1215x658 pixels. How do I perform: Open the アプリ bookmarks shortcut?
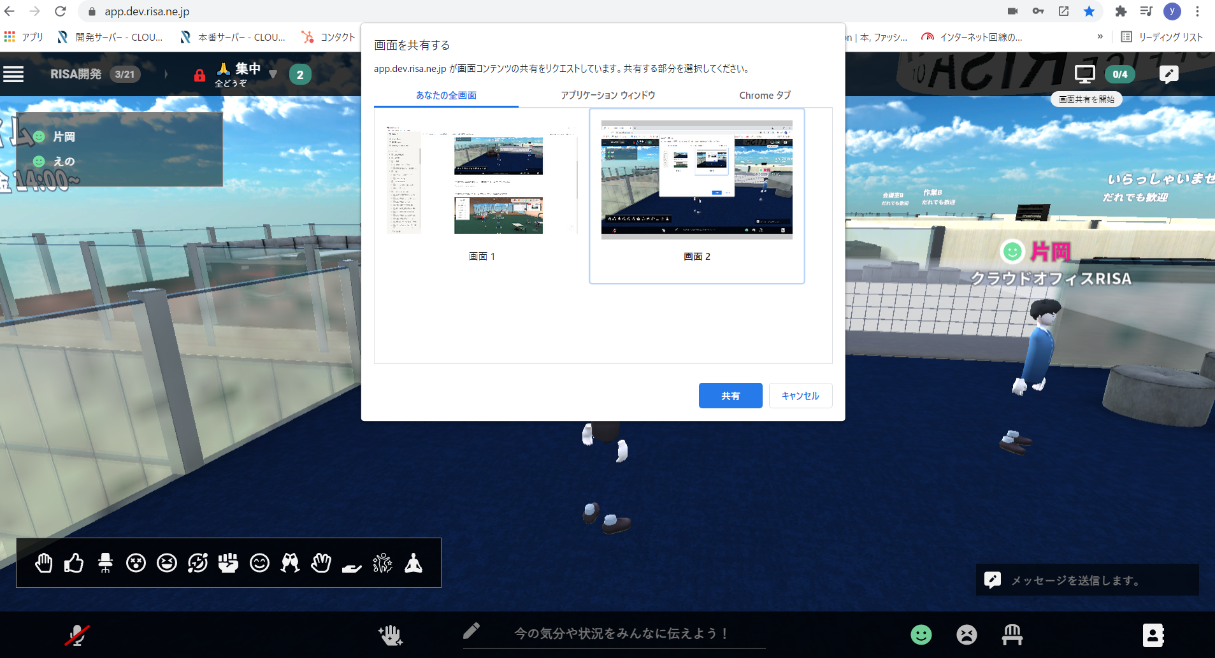24,37
